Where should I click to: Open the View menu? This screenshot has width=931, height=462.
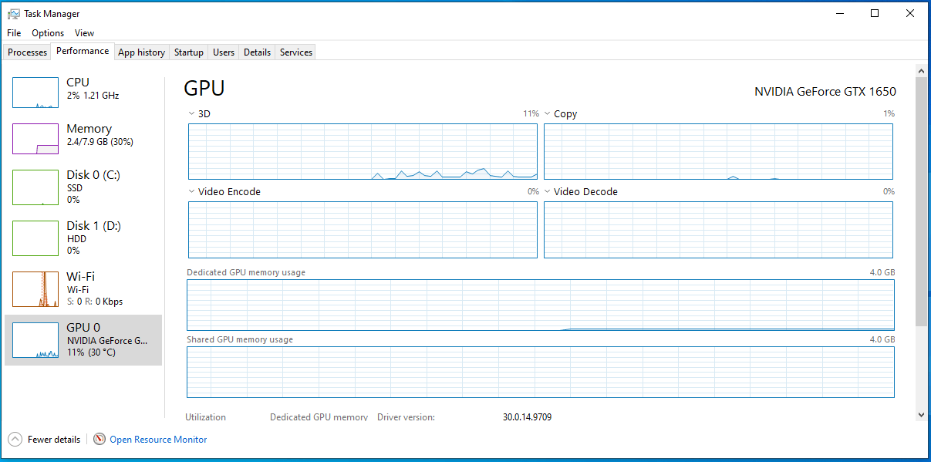84,33
